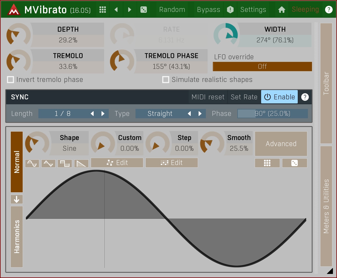Click Edit under Custom shape
The width and height of the screenshot is (337, 278).
pos(117,163)
